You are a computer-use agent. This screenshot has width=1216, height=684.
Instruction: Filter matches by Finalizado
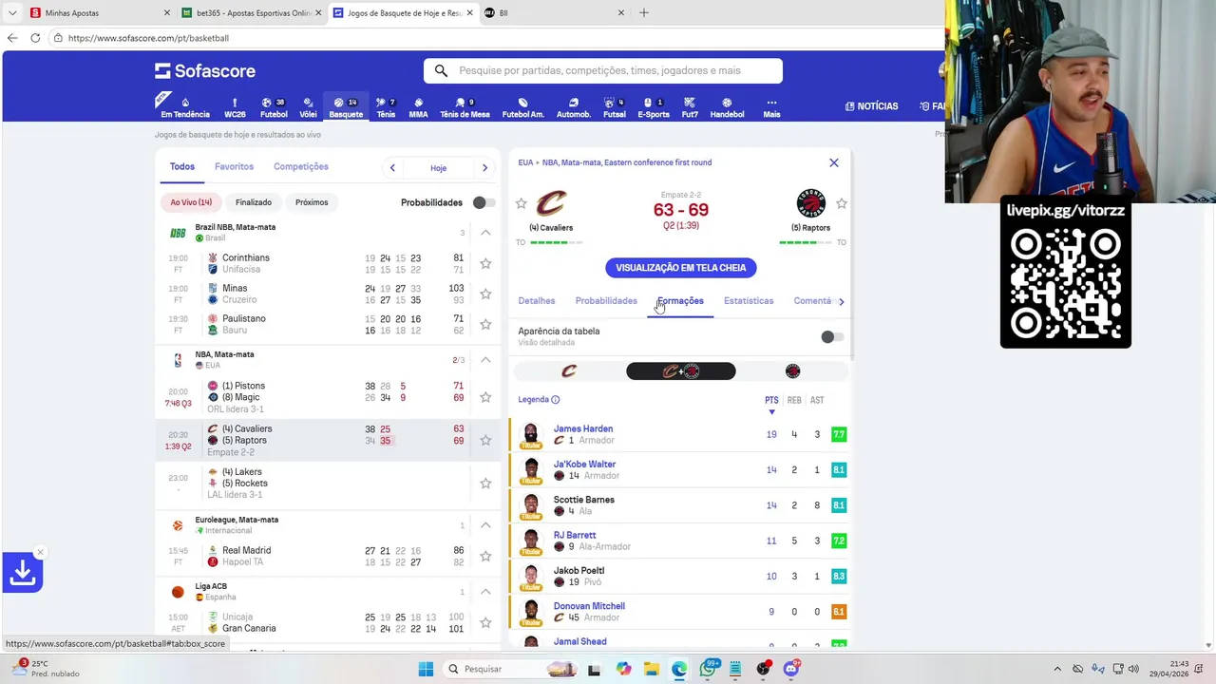[254, 202]
